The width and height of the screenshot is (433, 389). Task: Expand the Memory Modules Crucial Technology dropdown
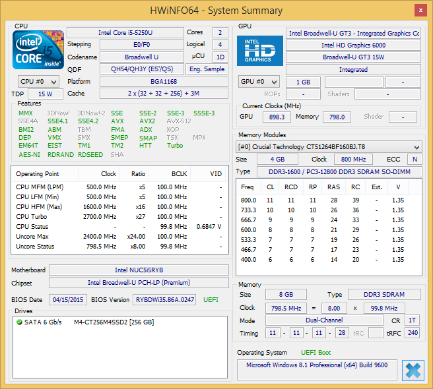[329, 146]
